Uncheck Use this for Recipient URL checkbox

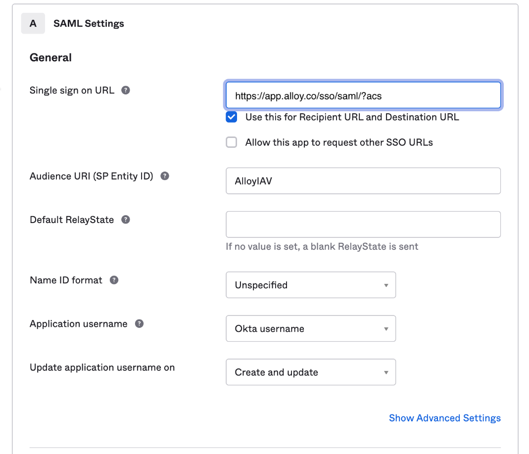pyautogui.click(x=232, y=117)
